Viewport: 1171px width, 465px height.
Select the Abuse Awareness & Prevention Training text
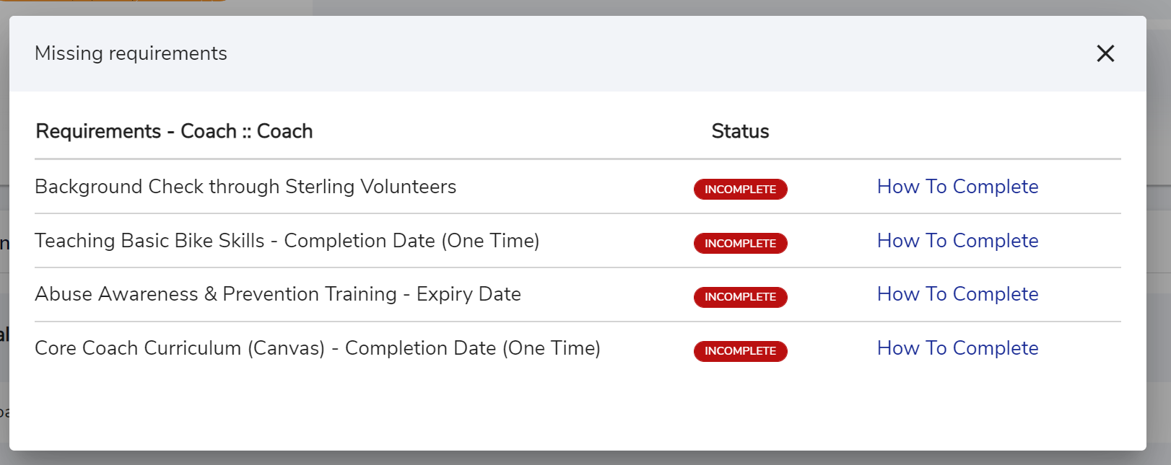pos(277,294)
